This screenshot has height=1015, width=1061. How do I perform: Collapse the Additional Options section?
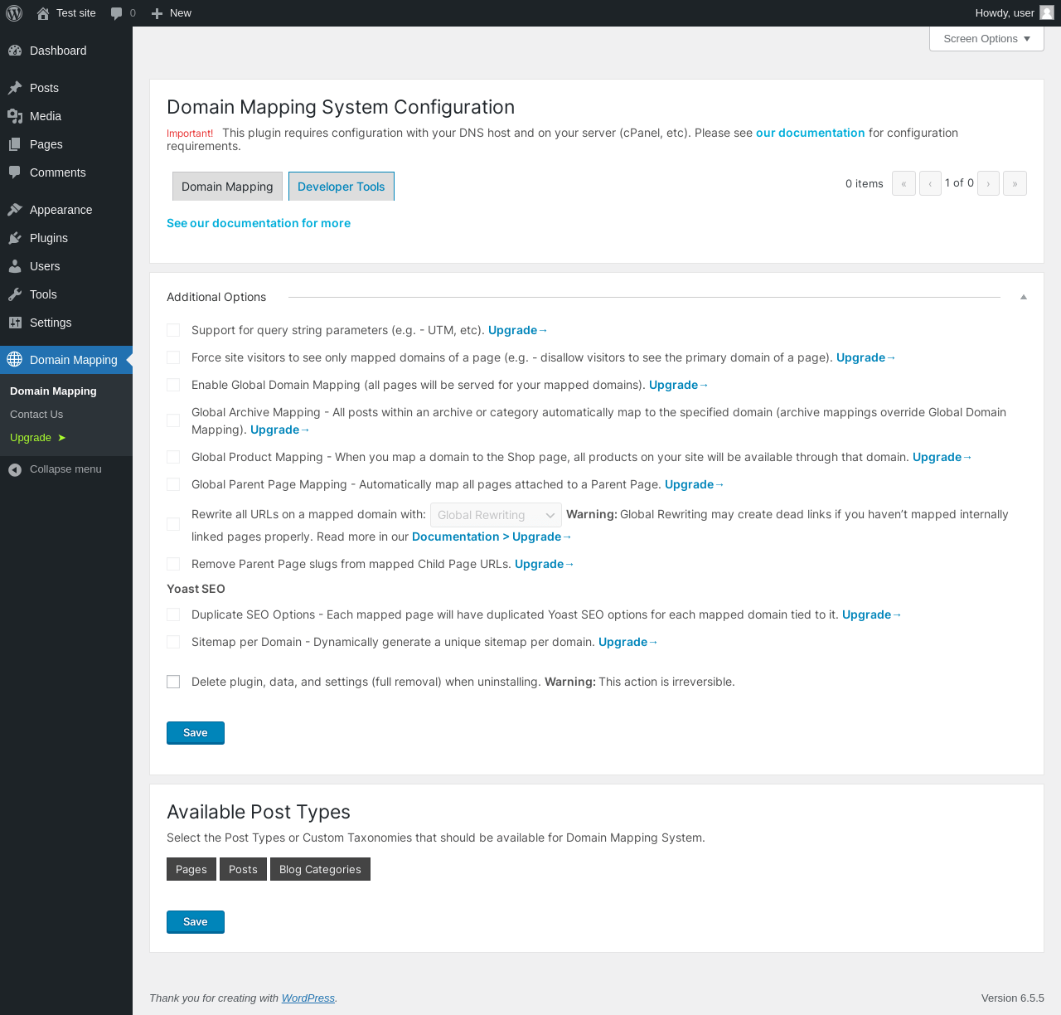(1024, 297)
